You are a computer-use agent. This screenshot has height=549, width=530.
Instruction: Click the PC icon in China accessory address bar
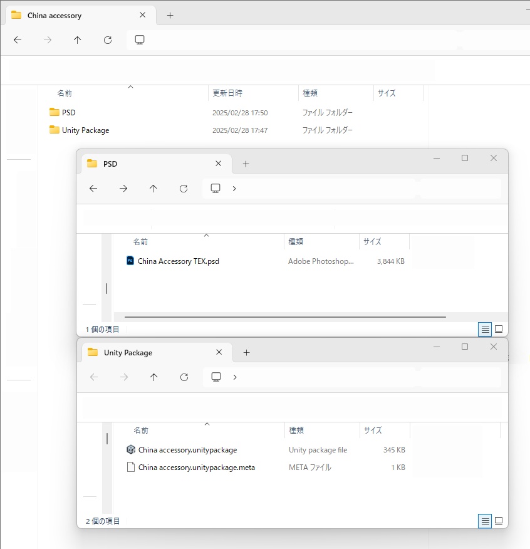[x=140, y=40]
